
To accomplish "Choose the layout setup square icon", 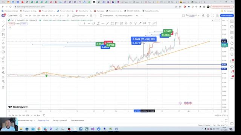I will (183, 16).
